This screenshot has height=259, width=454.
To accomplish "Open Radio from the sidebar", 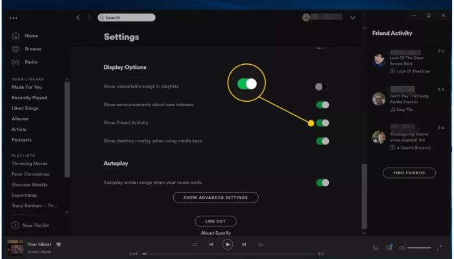I will (31, 62).
